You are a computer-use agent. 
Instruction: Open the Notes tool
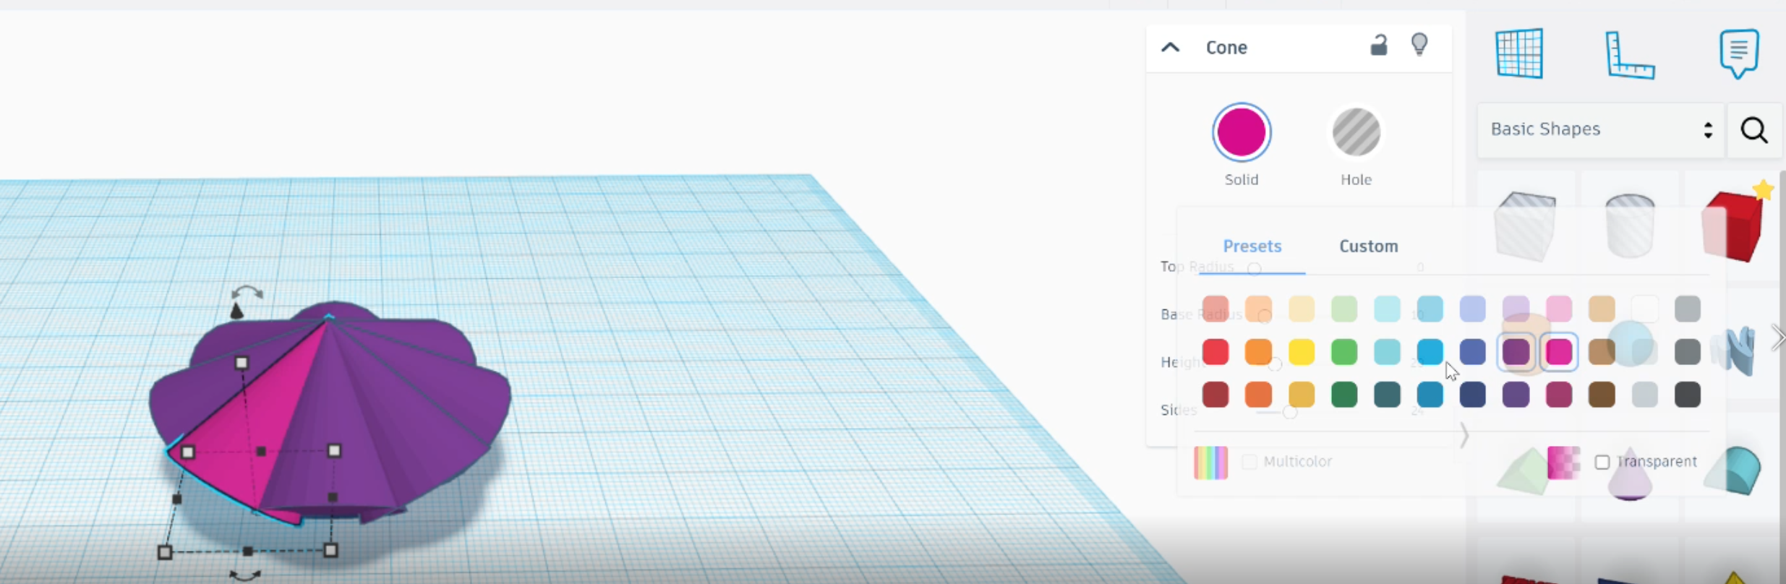1738,53
